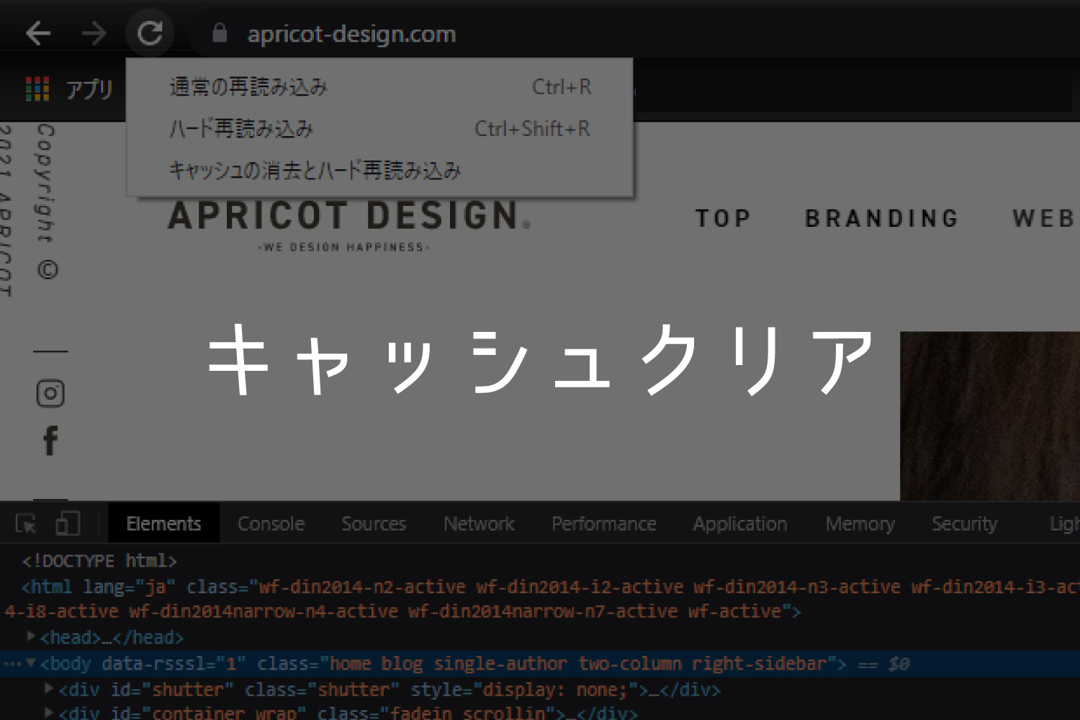The image size is (1080, 720).
Task: Select ハード再読み込み menu entry
Action: tap(379, 129)
